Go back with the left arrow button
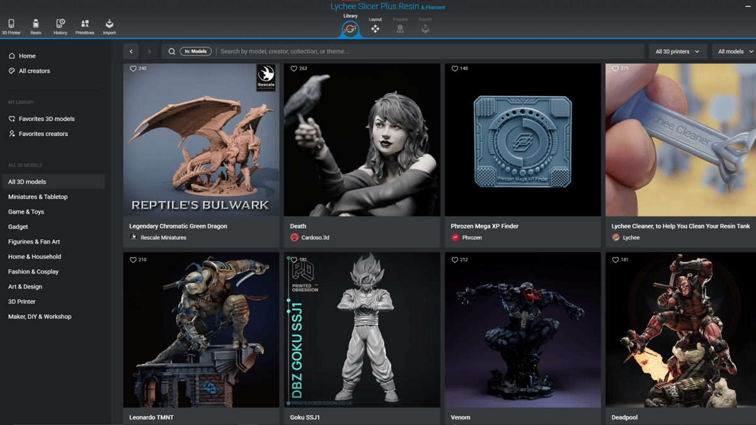The image size is (756, 425). 131,52
